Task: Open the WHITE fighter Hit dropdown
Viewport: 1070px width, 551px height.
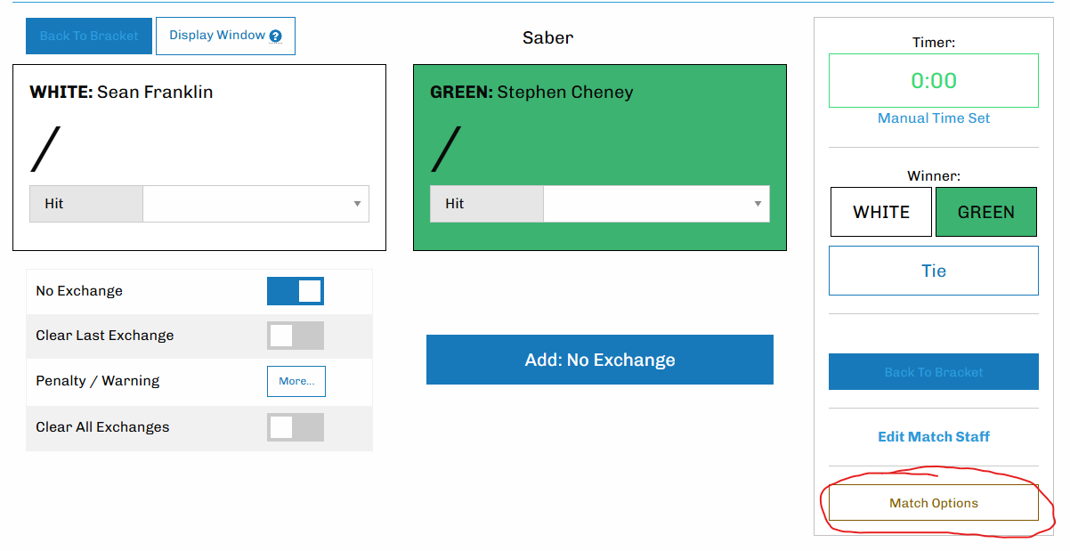Action: [x=256, y=204]
